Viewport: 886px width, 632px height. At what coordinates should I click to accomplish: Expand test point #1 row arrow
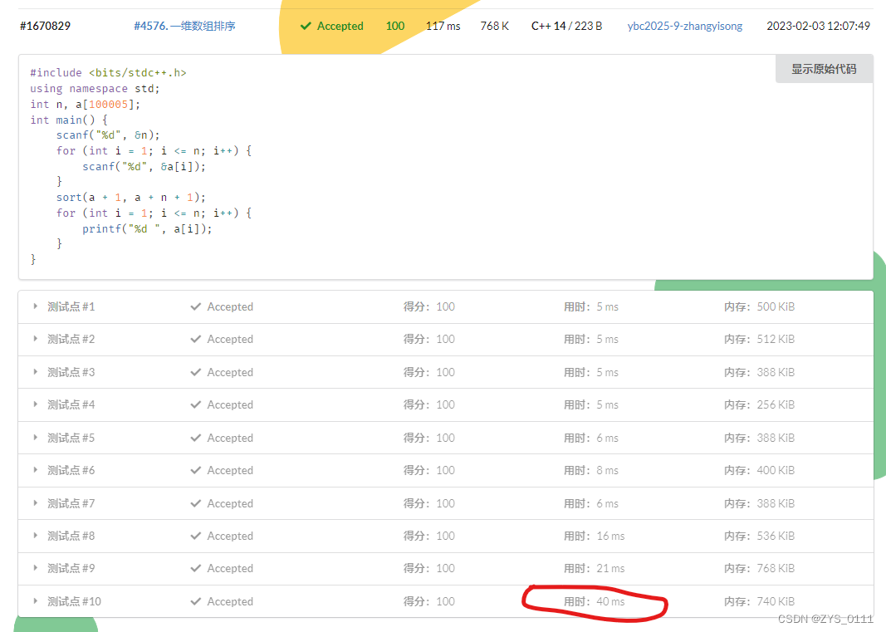[35, 306]
